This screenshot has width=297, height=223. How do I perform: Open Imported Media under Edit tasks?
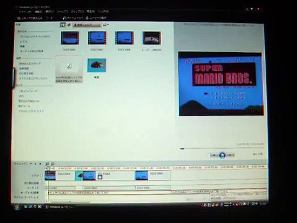coord(30,63)
